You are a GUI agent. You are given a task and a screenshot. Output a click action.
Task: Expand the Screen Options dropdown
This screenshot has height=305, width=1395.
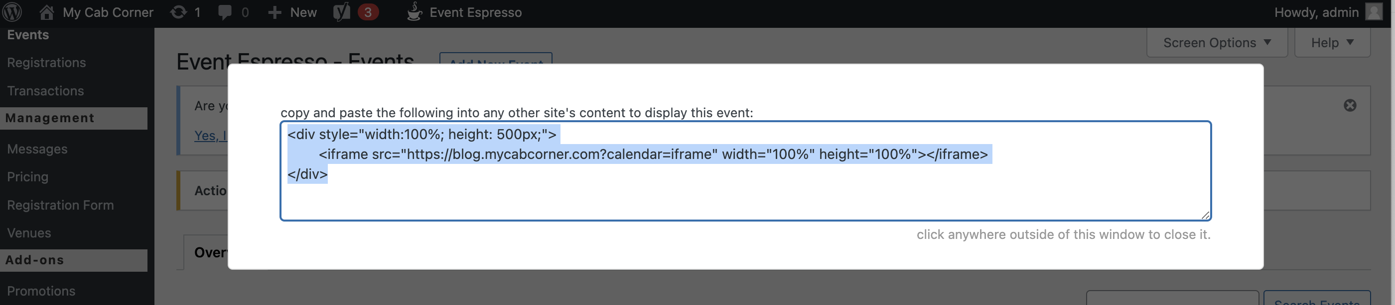[1216, 43]
